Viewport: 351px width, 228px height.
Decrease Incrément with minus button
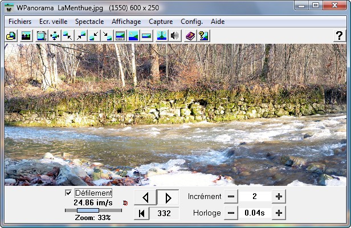pos(231,197)
